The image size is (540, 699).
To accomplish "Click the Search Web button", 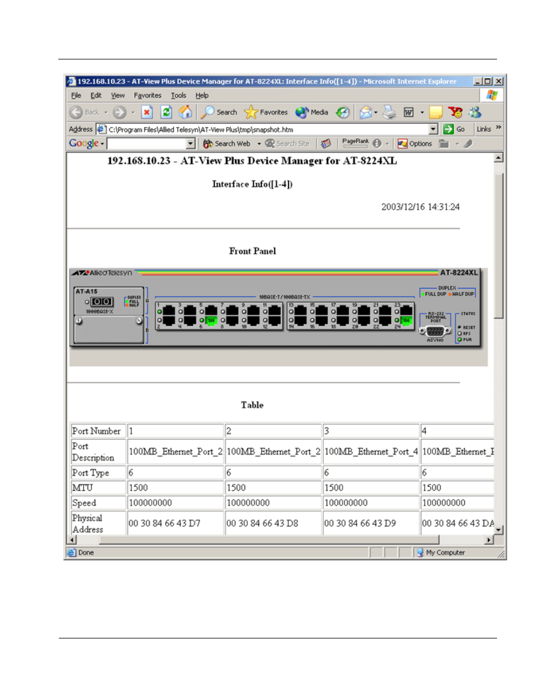I will 227,144.
